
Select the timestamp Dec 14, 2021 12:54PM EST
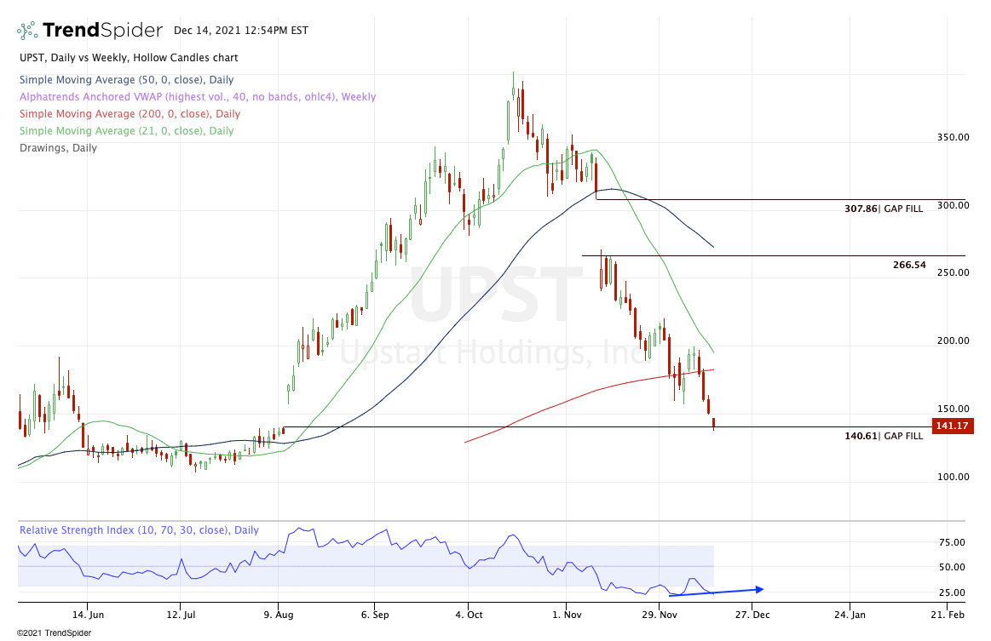[241, 31]
